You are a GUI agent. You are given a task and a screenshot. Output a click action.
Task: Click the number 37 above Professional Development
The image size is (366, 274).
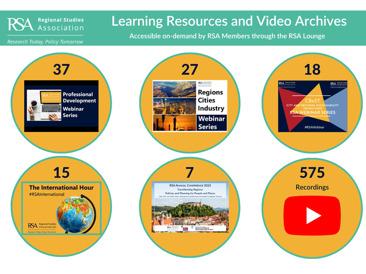click(61, 69)
